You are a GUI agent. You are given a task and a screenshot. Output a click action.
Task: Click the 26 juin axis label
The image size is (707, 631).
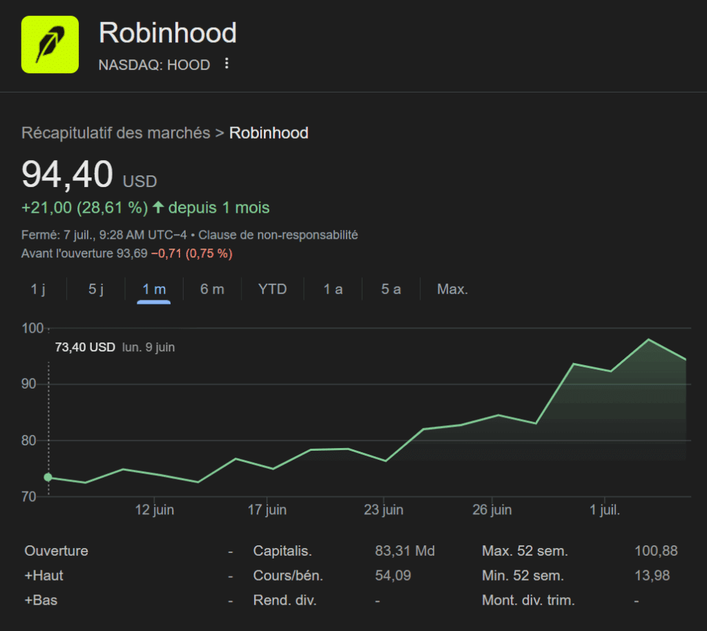(x=492, y=509)
